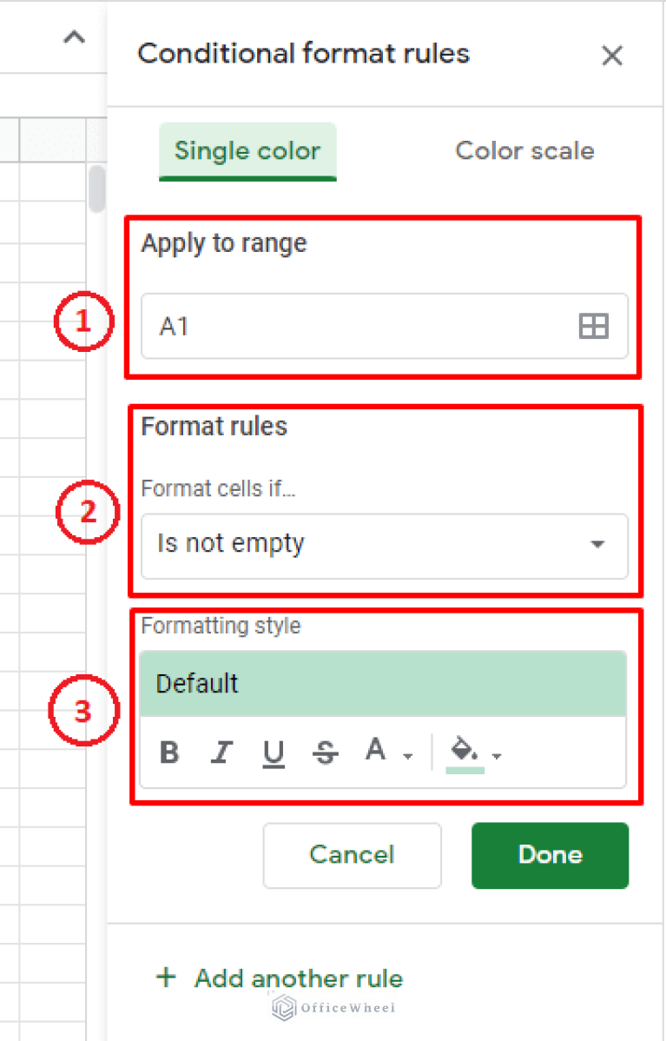The width and height of the screenshot is (666, 1041).
Task: Select the Default green style preview
Action: (383, 684)
